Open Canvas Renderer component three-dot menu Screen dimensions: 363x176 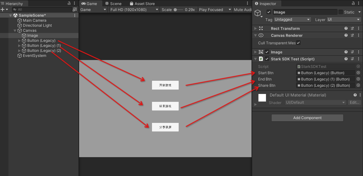(359, 36)
